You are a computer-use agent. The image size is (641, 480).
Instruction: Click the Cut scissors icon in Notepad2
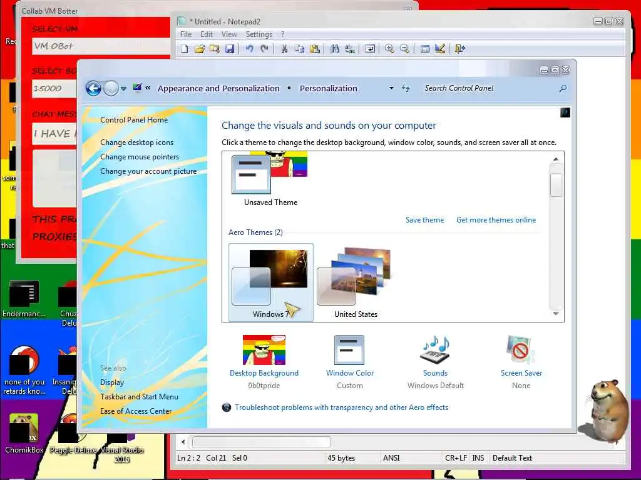(284, 49)
